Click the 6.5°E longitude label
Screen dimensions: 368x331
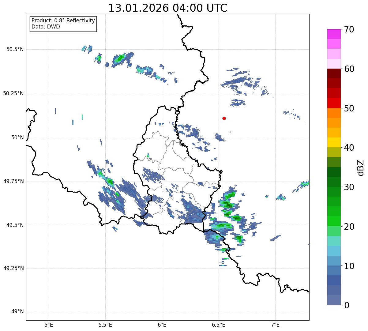(219, 325)
